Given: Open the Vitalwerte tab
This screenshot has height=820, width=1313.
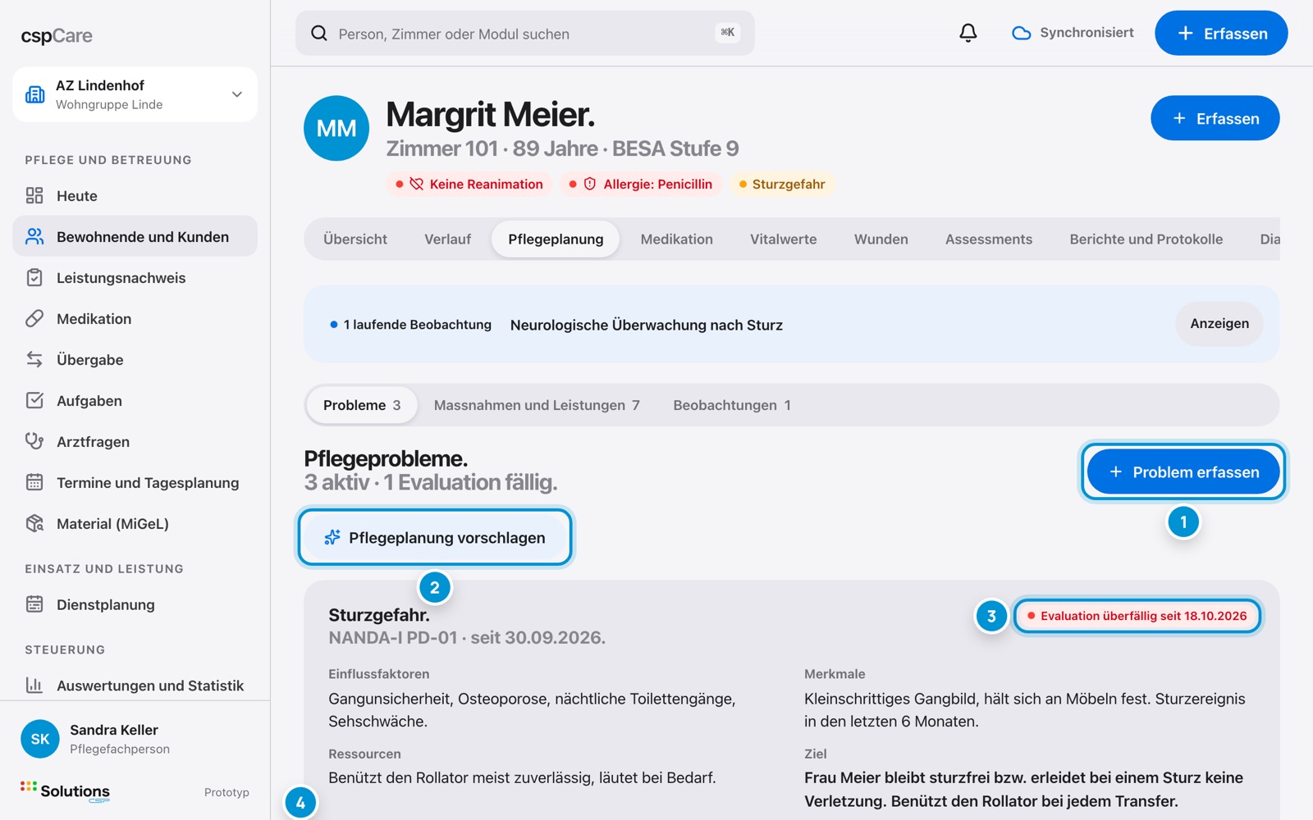Looking at the screenshot, I should pos(784,239).
